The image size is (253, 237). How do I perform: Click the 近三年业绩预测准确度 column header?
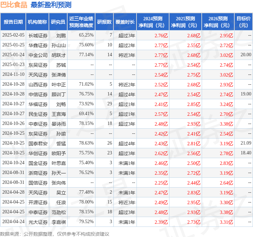point(81,22)
